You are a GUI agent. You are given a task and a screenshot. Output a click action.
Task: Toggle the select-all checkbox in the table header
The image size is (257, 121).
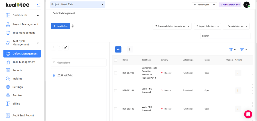(x=115, y=60)
